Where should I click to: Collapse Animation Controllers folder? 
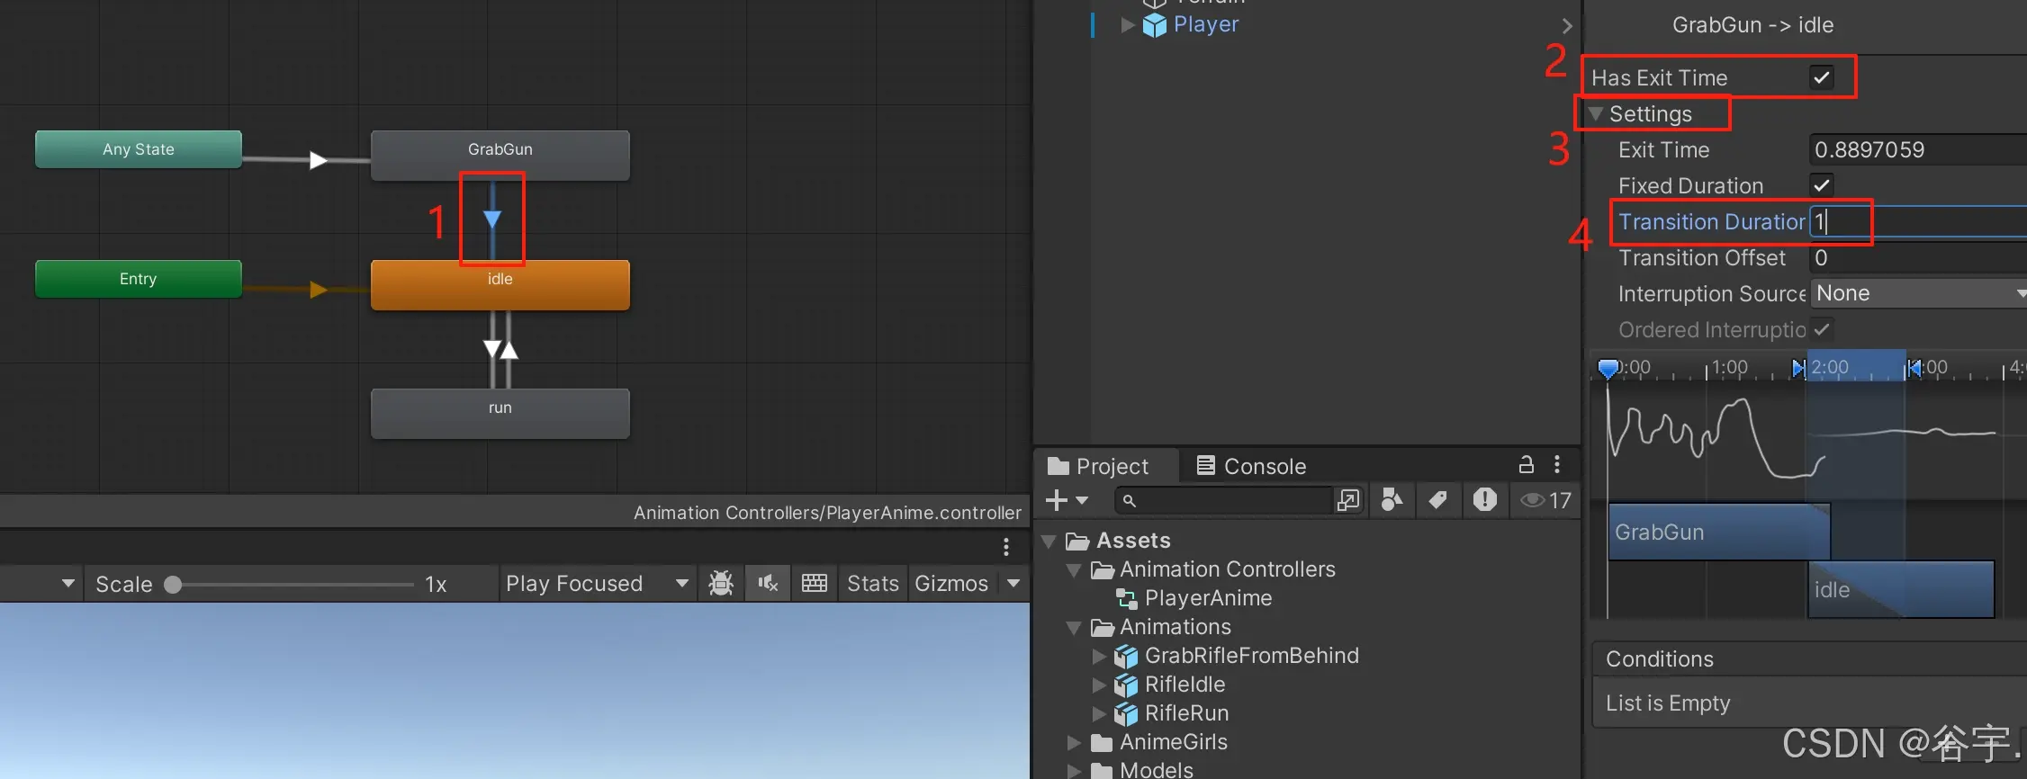(x=1074, y=570)
